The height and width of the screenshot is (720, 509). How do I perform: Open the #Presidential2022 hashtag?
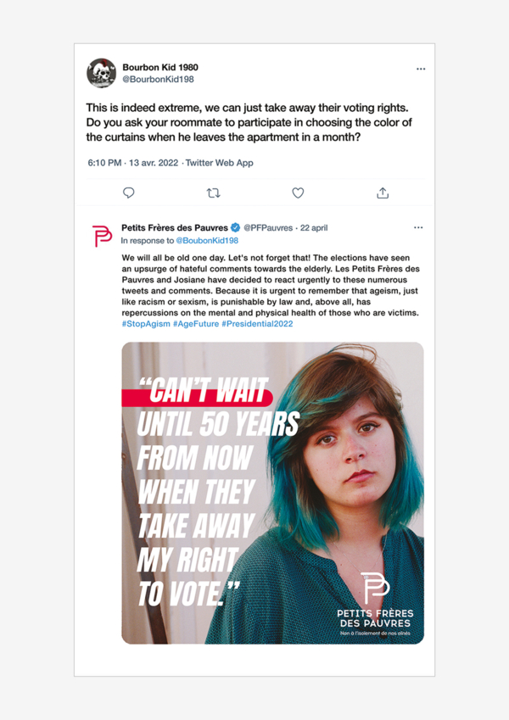tap(257, 324)
